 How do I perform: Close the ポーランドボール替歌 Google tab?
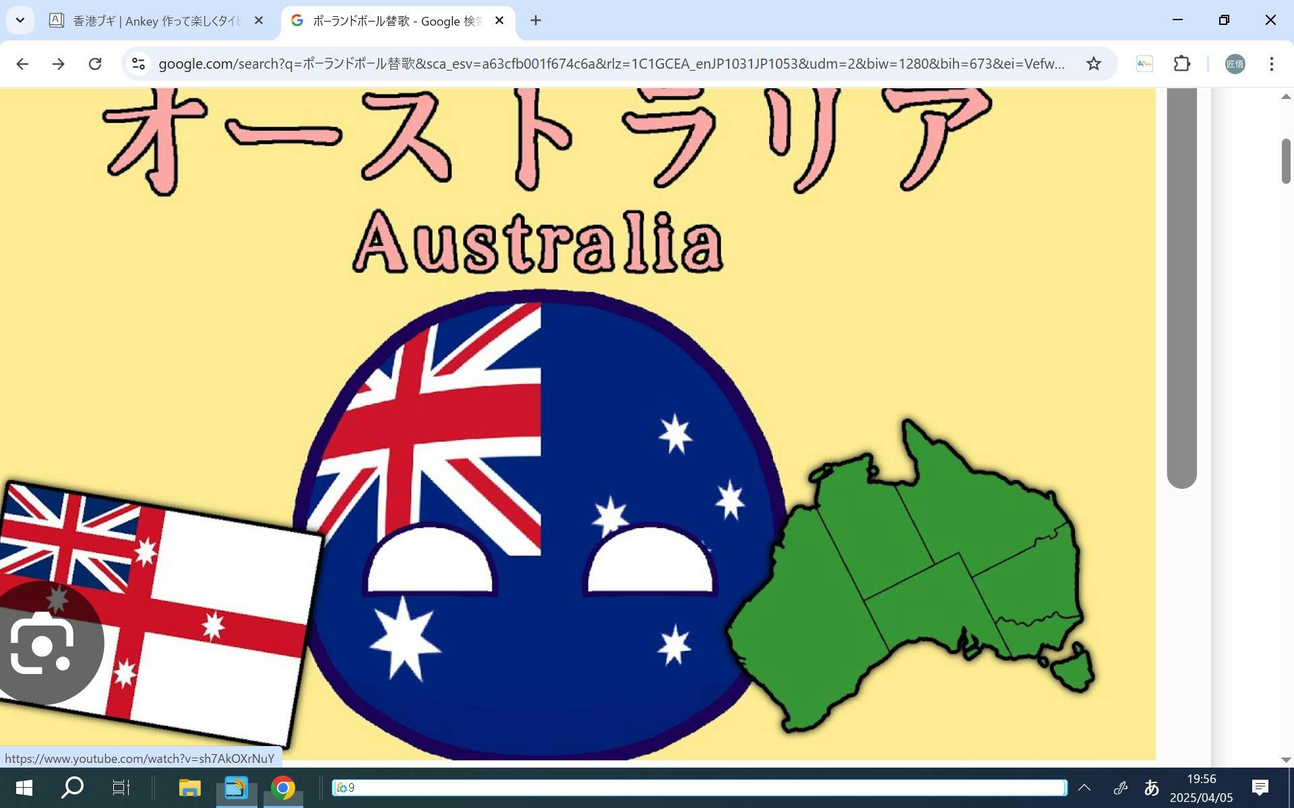tap(499, 21)
